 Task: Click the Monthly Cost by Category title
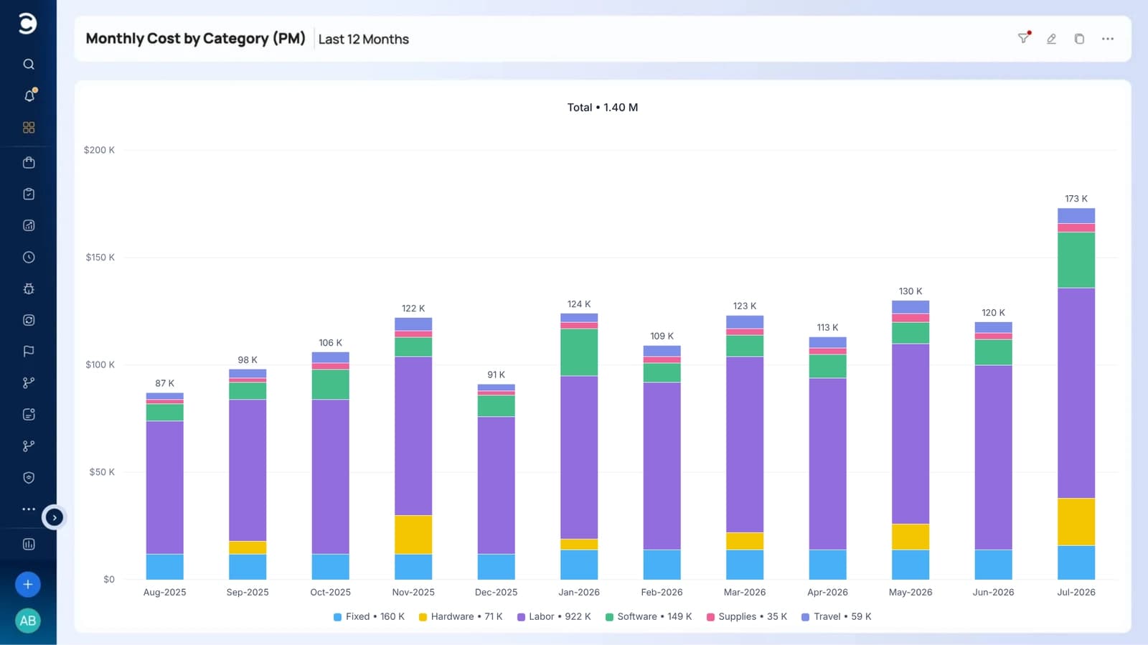pyautogui.click(x=196, y=39)
